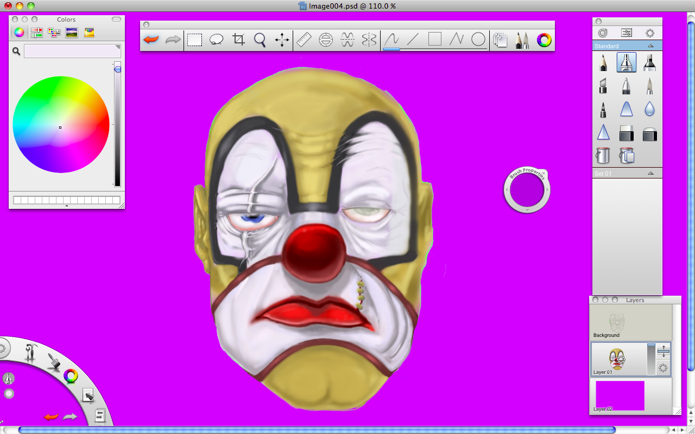This screenshot has height=434, width=695.
Task: Click the gray Redo arrow in top toolbar
Action: point(173,40)
